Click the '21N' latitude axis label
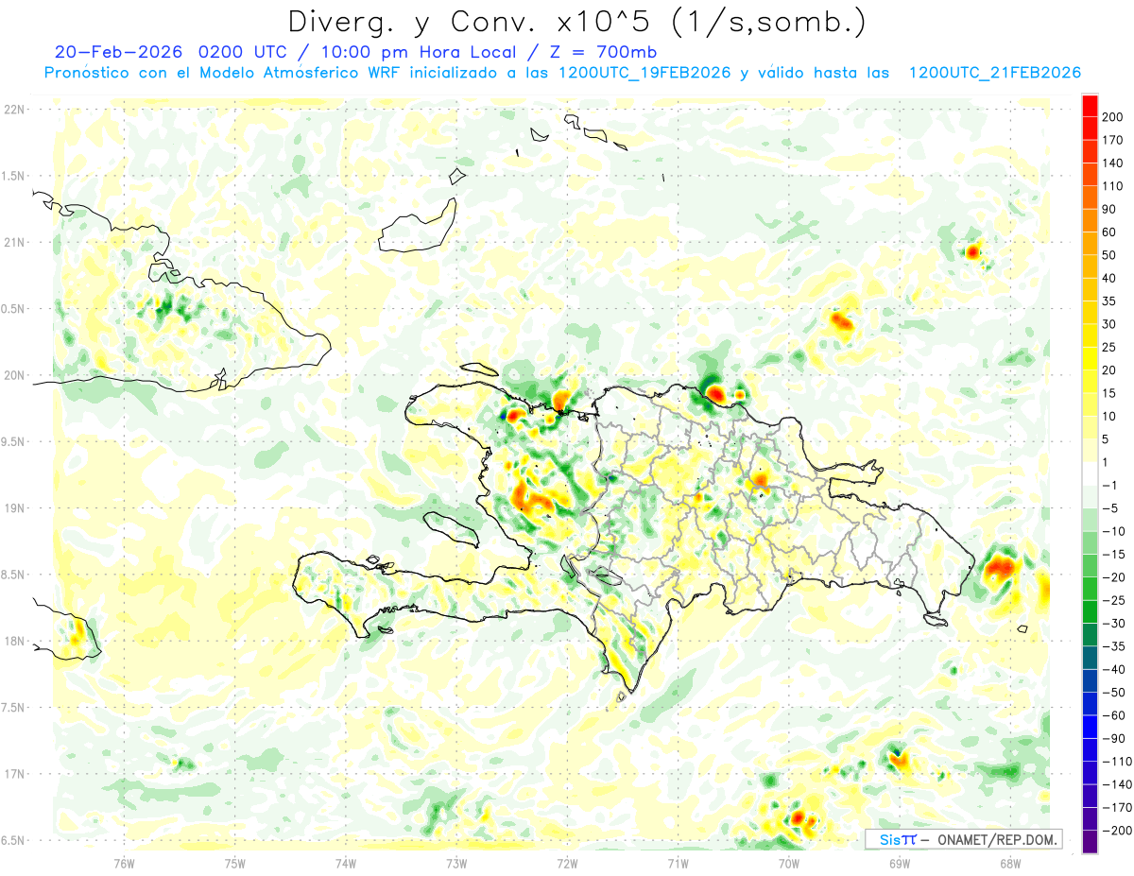This screenshot has width=1134, height=876. [13, 243]
